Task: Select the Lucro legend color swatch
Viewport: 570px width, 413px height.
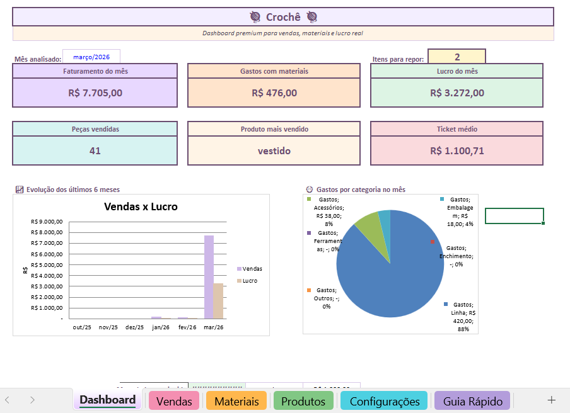Action: coord(239,281)
